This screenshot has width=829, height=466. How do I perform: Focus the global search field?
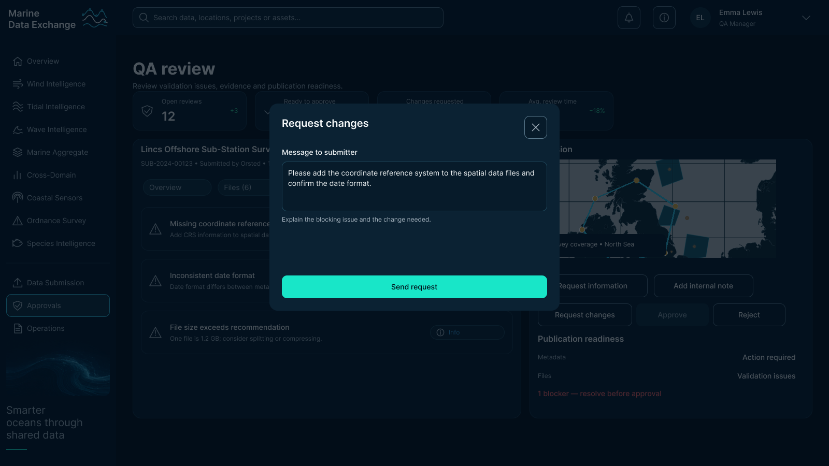[288, 18]
